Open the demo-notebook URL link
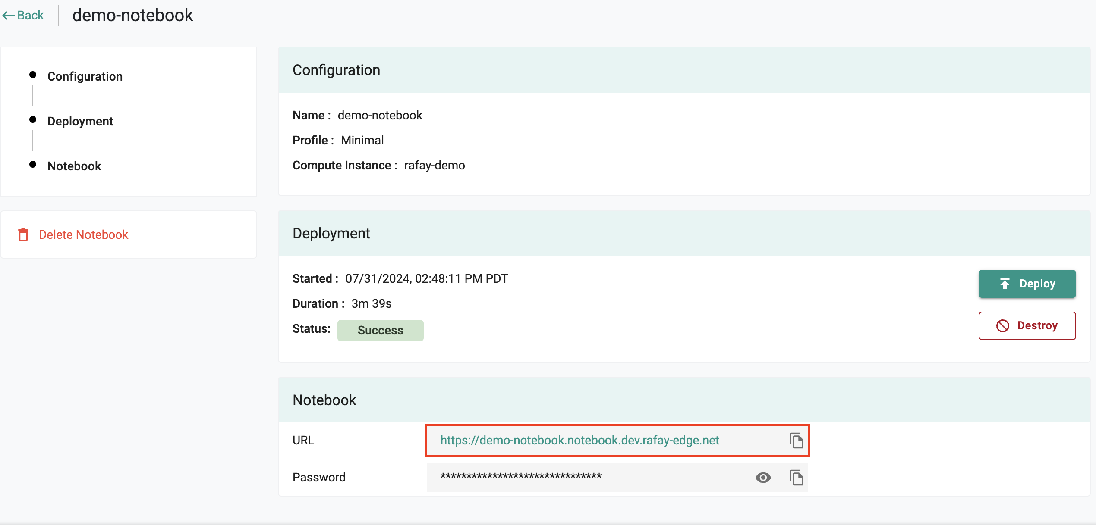 [579, 440]
